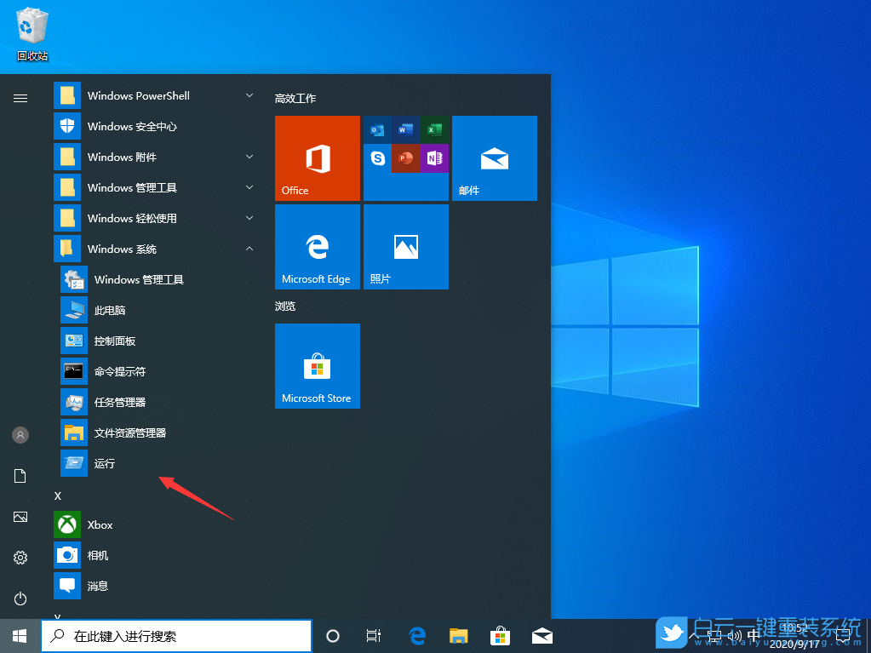The width and height of the screenshot is (871, 653).
Task: Open the 消息 (Messages) app
Action: [98, 585]
